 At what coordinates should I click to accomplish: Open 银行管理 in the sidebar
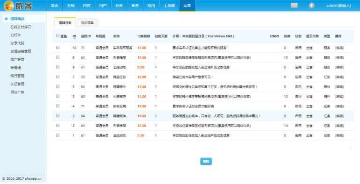click(x=17, y=76)
